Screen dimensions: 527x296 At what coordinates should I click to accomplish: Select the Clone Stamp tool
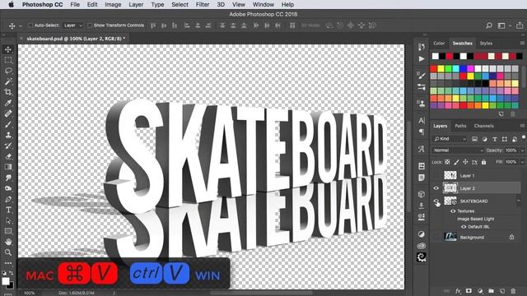[x=8, y=135]
